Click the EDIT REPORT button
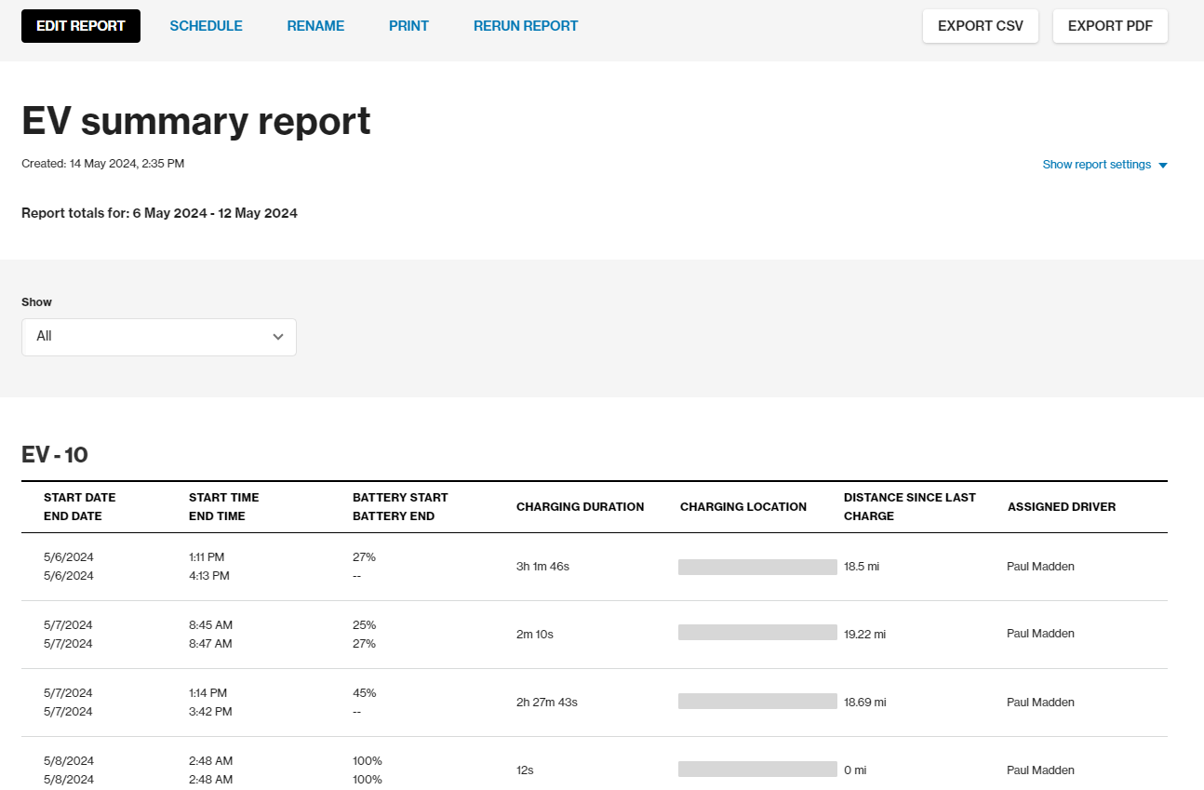Viewport: 1204px width, 790px height. [80, 26]
